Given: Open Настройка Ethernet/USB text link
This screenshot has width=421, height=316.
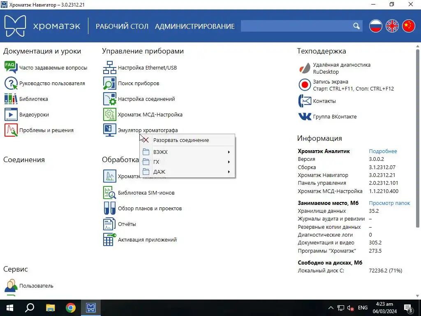Looking at the screenshot, I should (148, 68).
